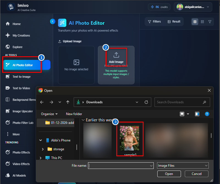The height and width of the screenshot is (184, 220).
Task: Click the Add Image upload area
Action: [116, 65]
